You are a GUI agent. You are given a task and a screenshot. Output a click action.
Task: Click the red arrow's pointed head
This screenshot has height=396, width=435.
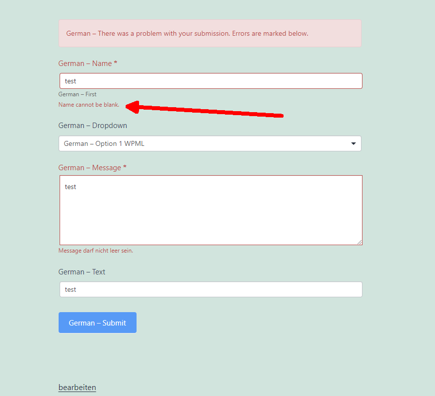tap(132, 107)
